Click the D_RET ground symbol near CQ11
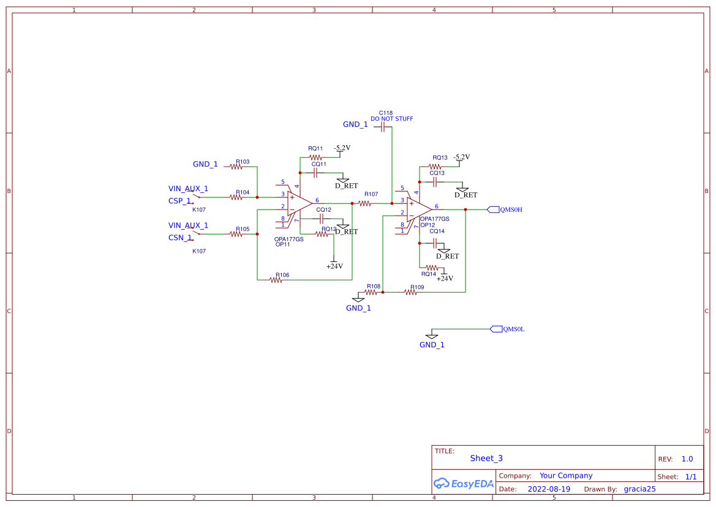The width and height of the screenshot is (716, 507). coord(342,181)
